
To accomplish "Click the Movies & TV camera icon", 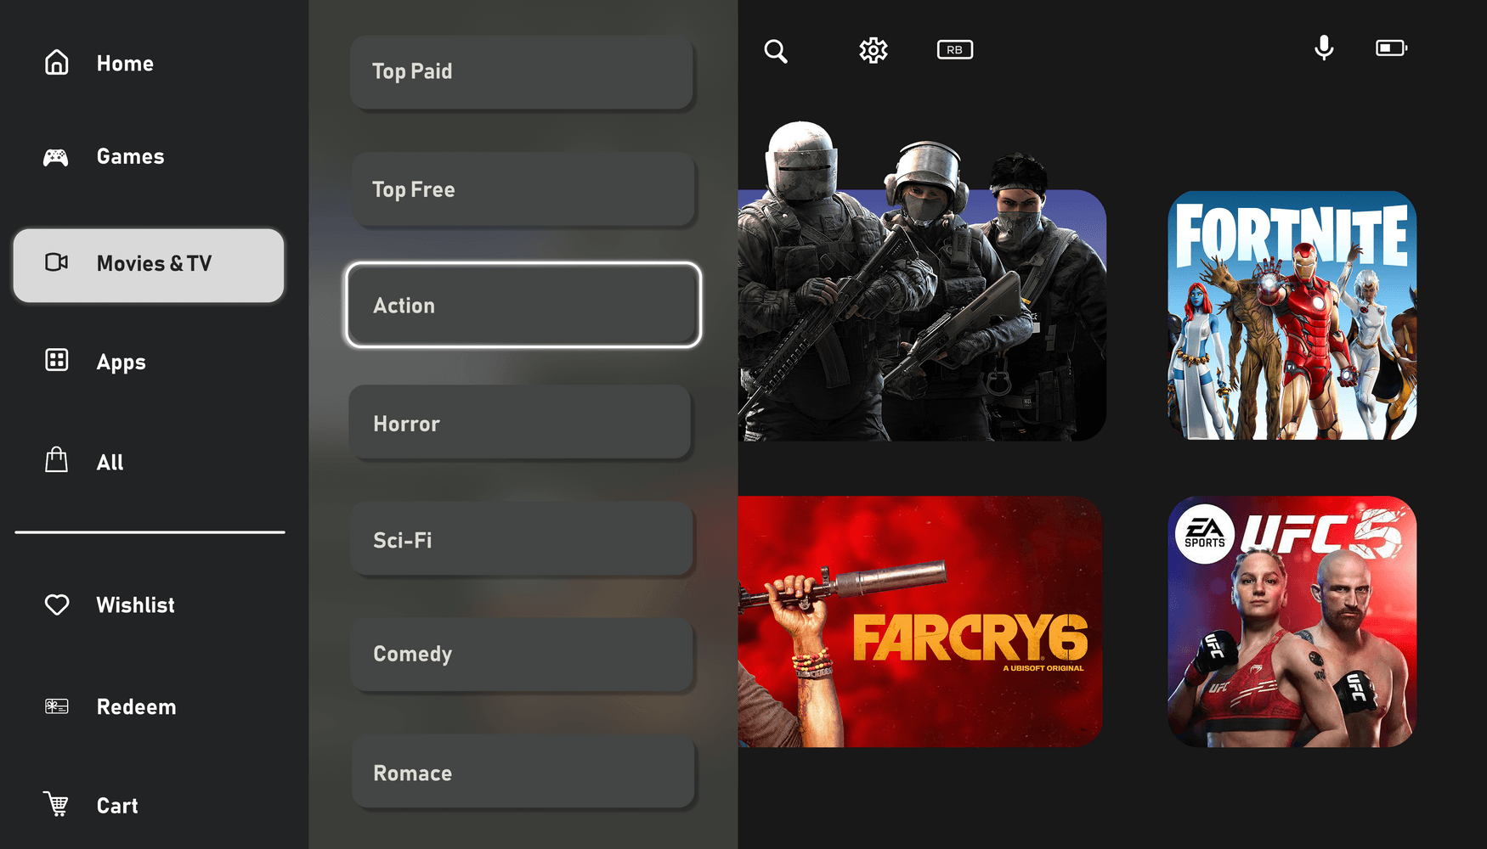I will point(57,262).
